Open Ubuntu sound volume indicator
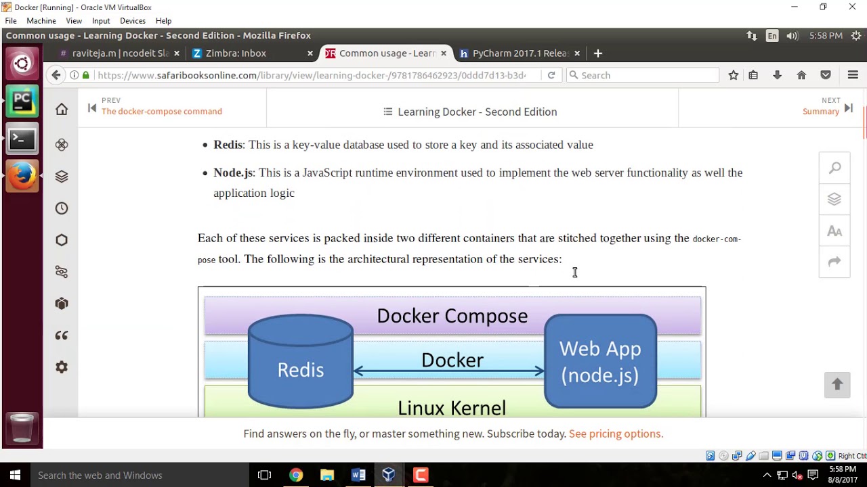Viewport: 867px width, 487px height. pyautogui.click(x=792, y=36)
